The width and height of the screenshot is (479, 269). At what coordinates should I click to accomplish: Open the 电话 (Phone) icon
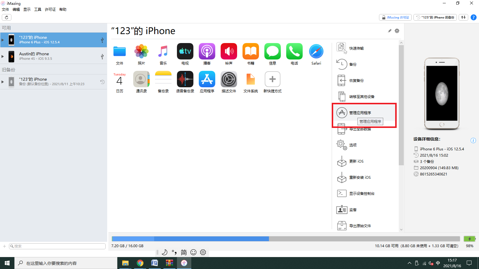pyautogui.click(x=294, y=51)
